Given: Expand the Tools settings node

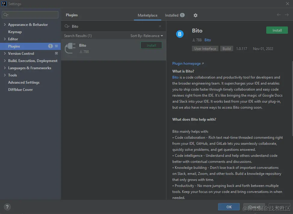Looking at the screenshot, I should (5, 75).
